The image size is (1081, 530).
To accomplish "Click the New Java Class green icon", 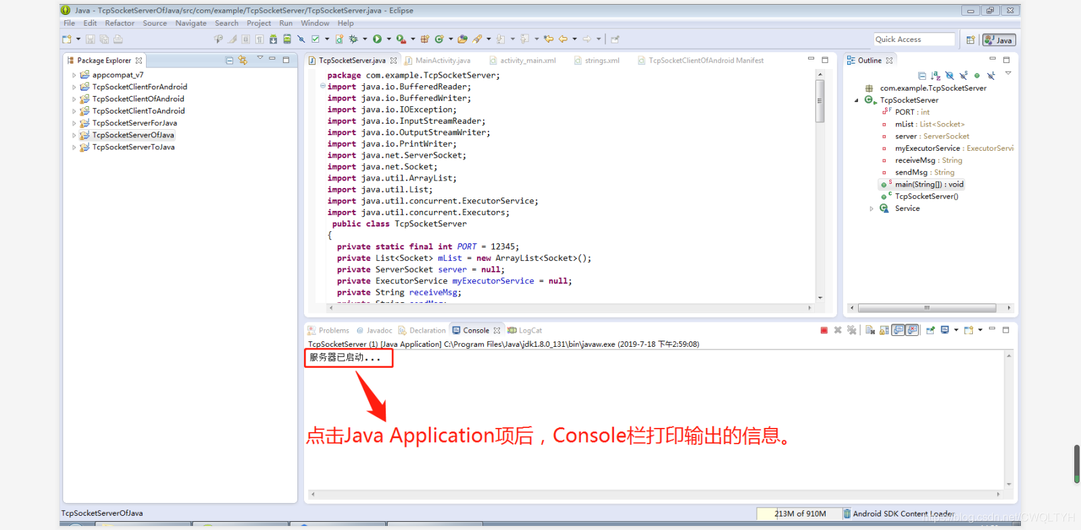I will [439, 39].
